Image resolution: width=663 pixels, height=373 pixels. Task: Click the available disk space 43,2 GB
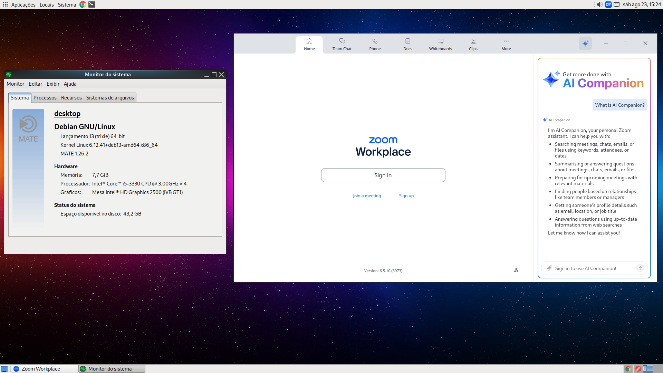point(132,214)
